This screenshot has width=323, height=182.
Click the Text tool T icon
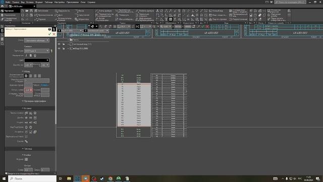click(166, 19)
